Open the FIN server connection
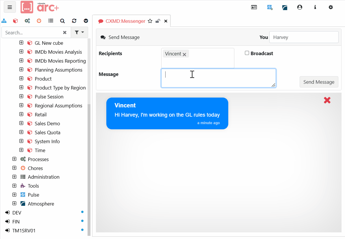 tap(16, 222)
